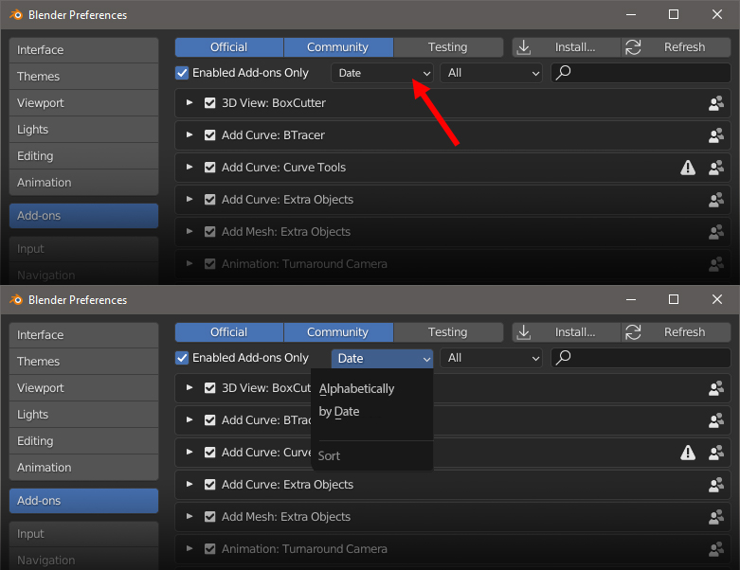Click the add-on search field in bottom window
Viewport: 740px width, 570px height.
pos(641,358)
